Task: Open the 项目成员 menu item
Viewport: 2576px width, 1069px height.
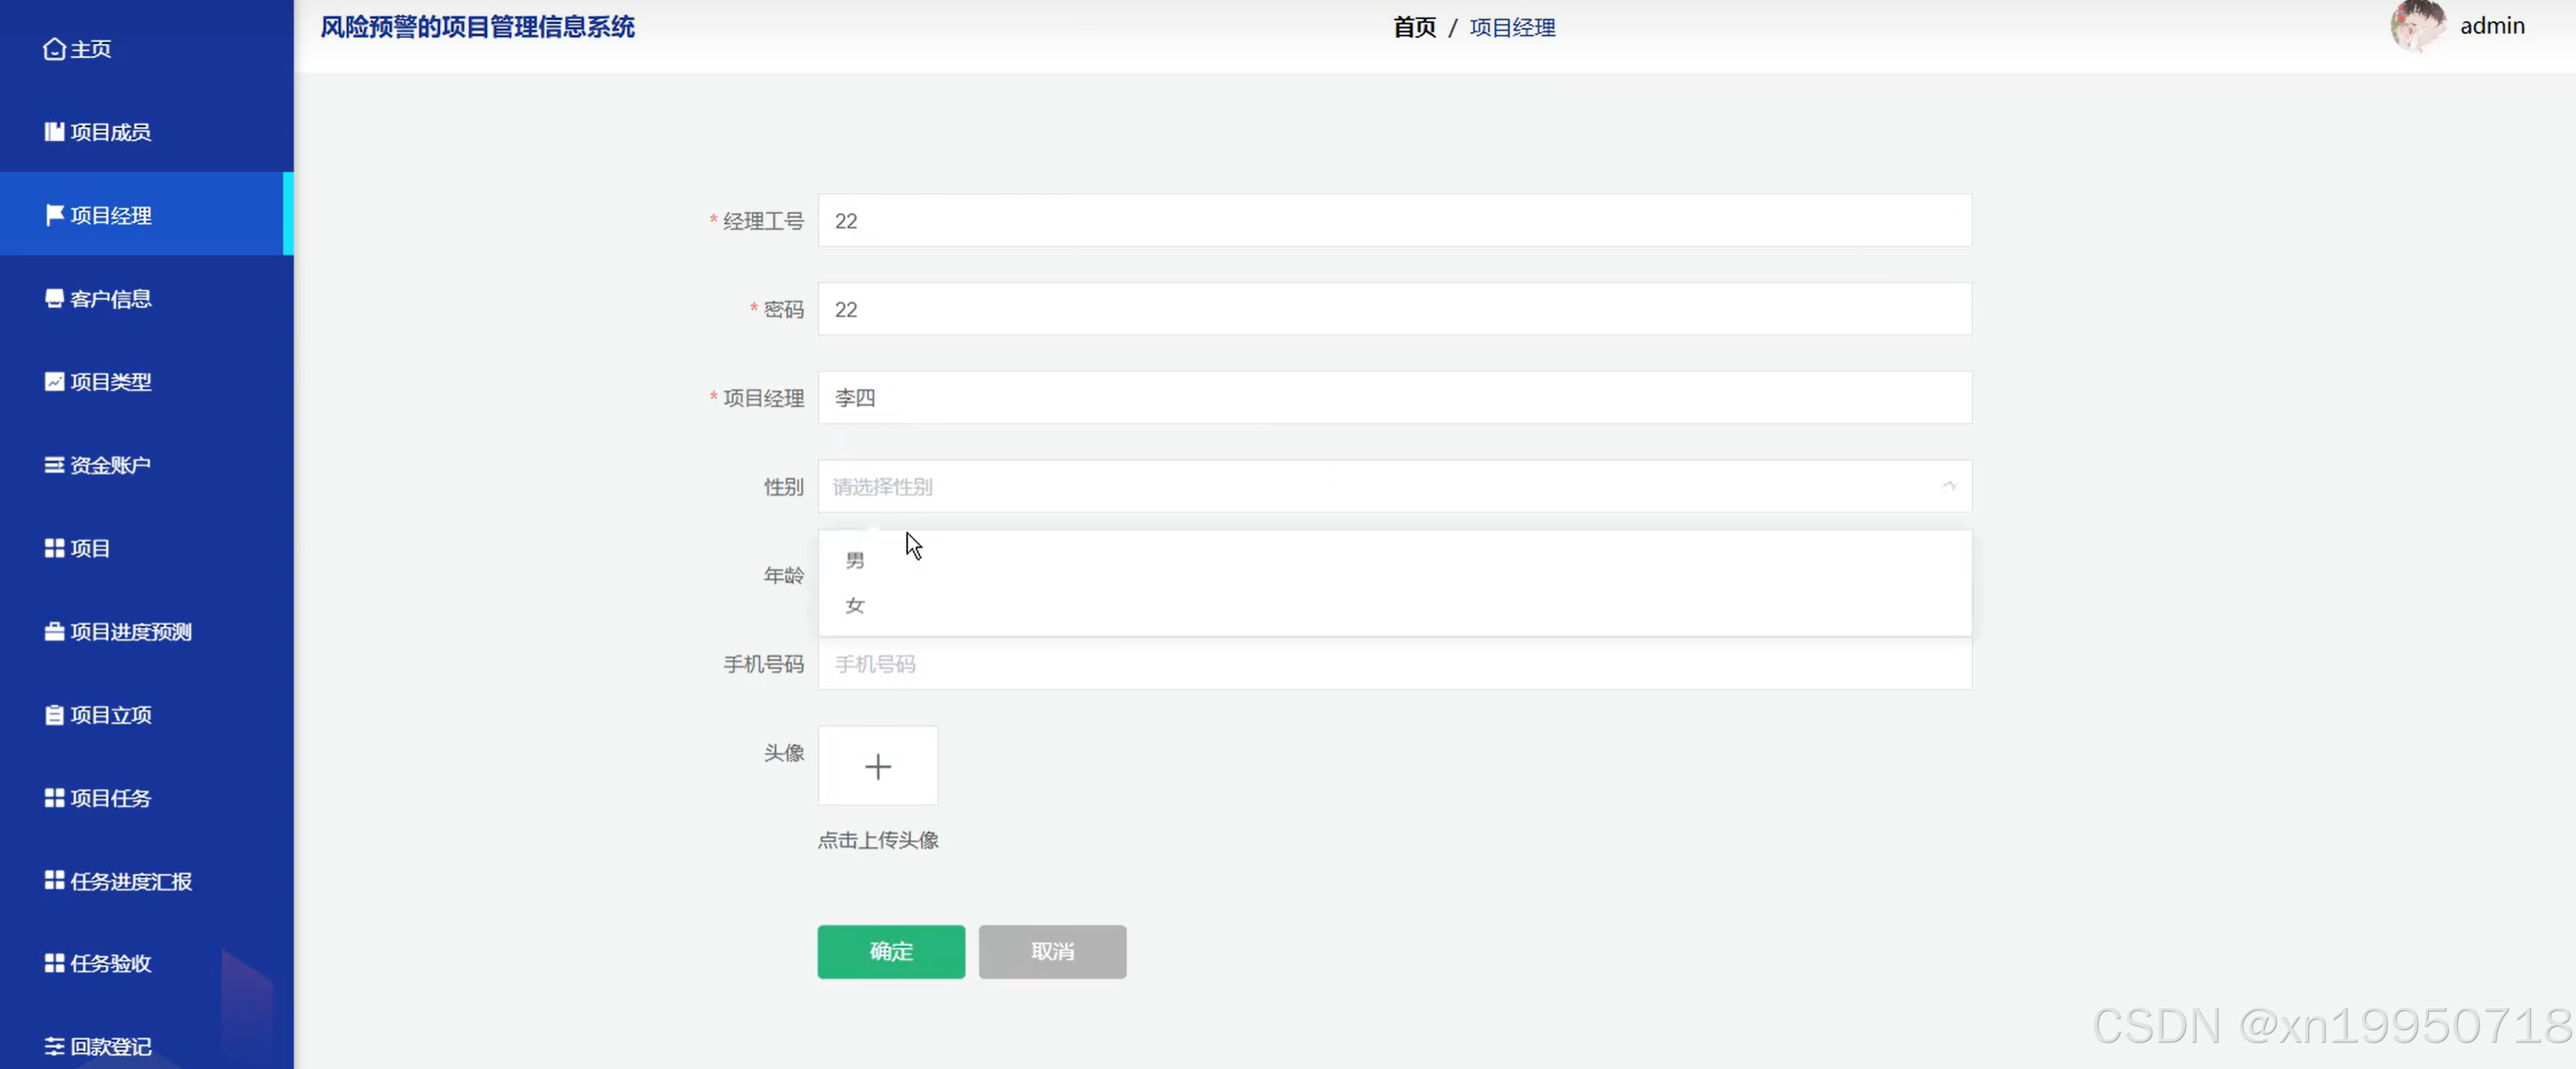Action: 147,132
